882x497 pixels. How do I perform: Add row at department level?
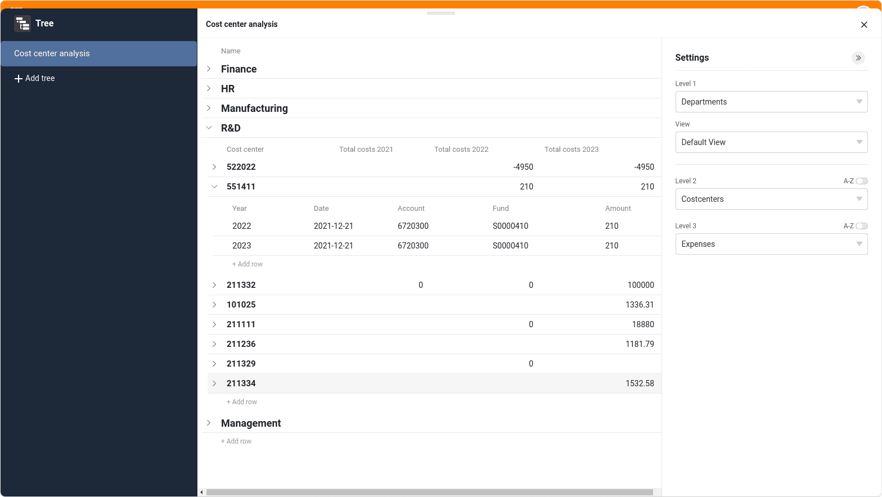(236, 441)
